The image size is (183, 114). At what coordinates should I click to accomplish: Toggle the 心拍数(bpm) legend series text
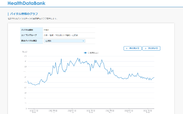(93, 52)
